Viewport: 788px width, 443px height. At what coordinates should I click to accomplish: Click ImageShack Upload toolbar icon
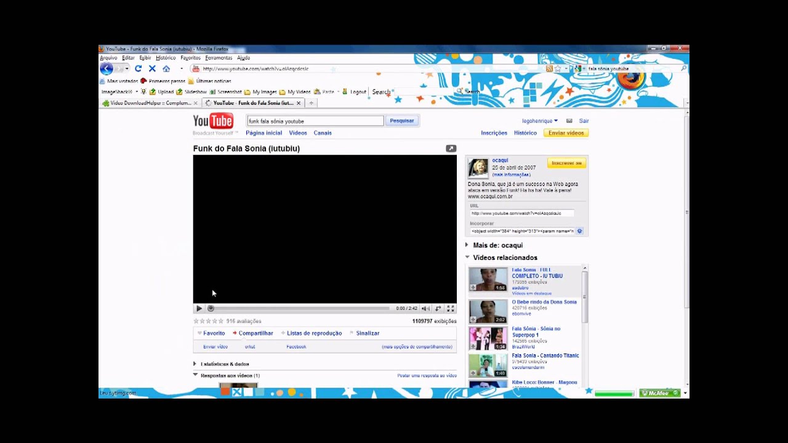pos(162,92)
